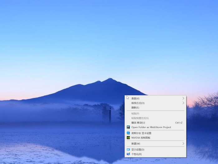This screenshot has height=164, width=218.
Task: Click the disabled 粘贴快捷方式(S) entry
Action: pyautogui.click(x=140, y=118)
